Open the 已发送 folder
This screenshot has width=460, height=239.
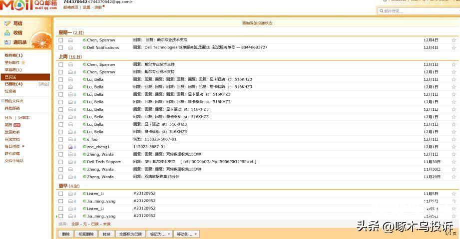(x=25, y=77)
